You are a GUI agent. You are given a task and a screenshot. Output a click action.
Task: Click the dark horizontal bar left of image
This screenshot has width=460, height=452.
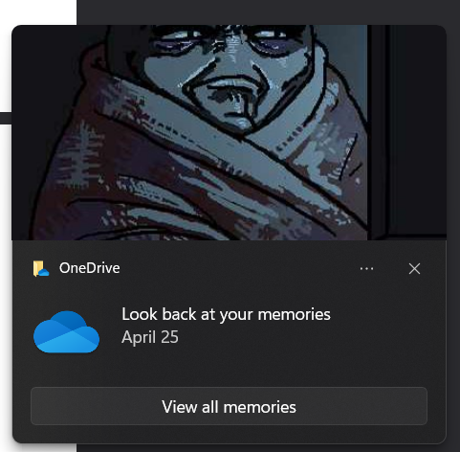(x=6, y=118)
